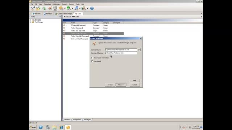232x130 pixels.
Task: Close the Create New Task dialog
Action: point(141,38)
